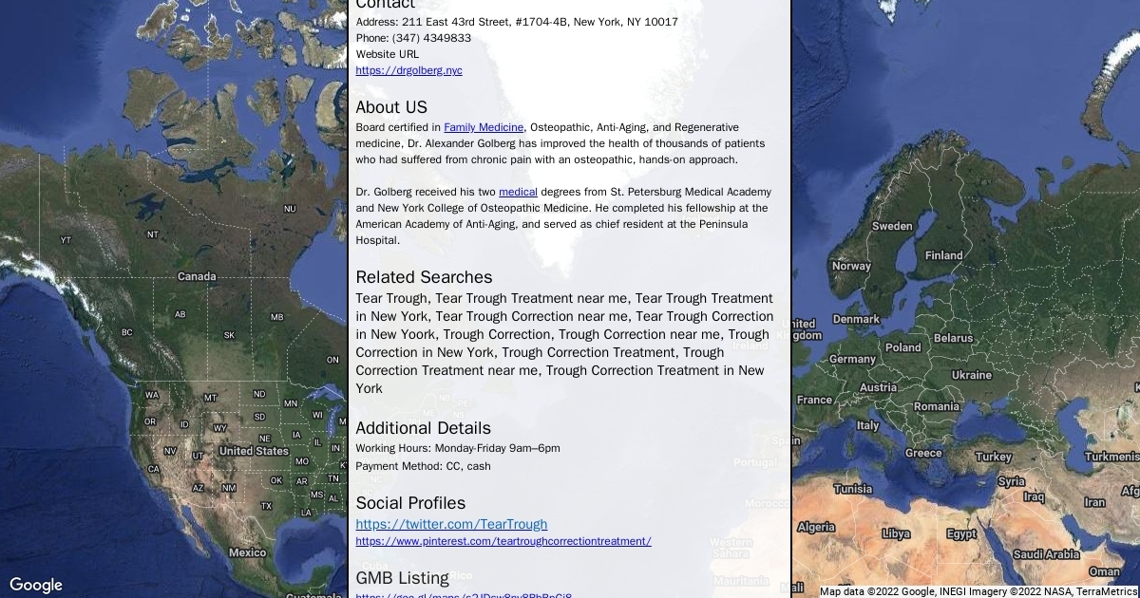Viewport: 1140px width, 598px height.
Task: Click the Finland map label
Action: 943,255
